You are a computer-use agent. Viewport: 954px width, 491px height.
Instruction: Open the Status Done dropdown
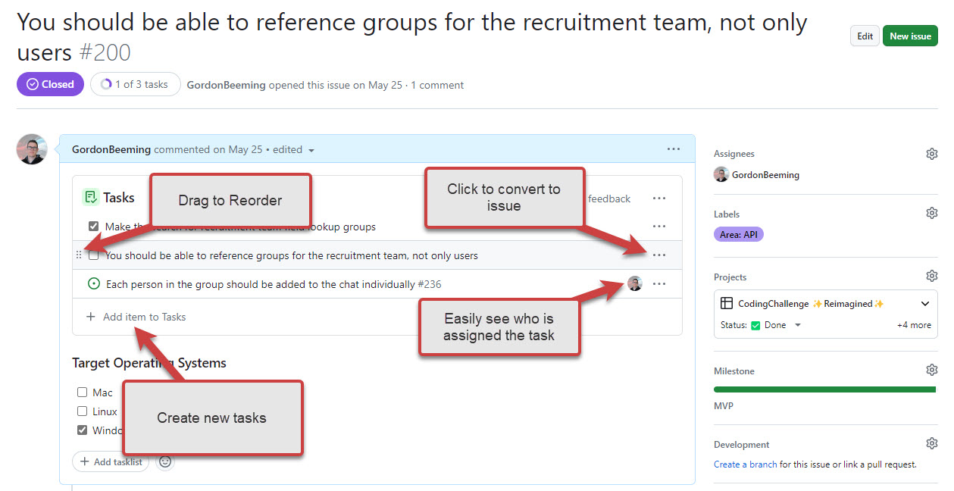tap(797, 325)
